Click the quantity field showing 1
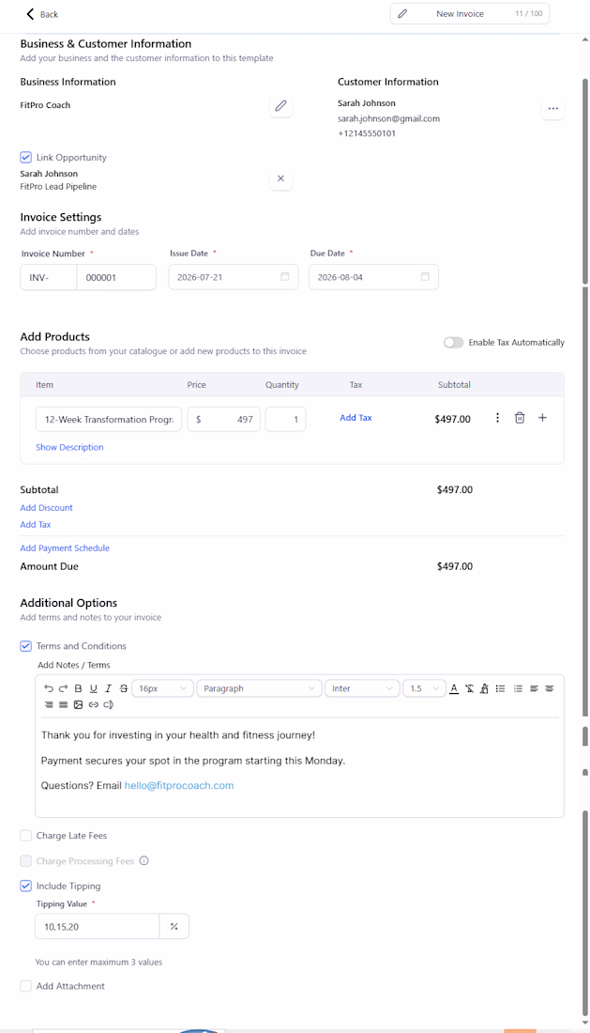Viewport: 590px width, 1033px height. (285, 419)
